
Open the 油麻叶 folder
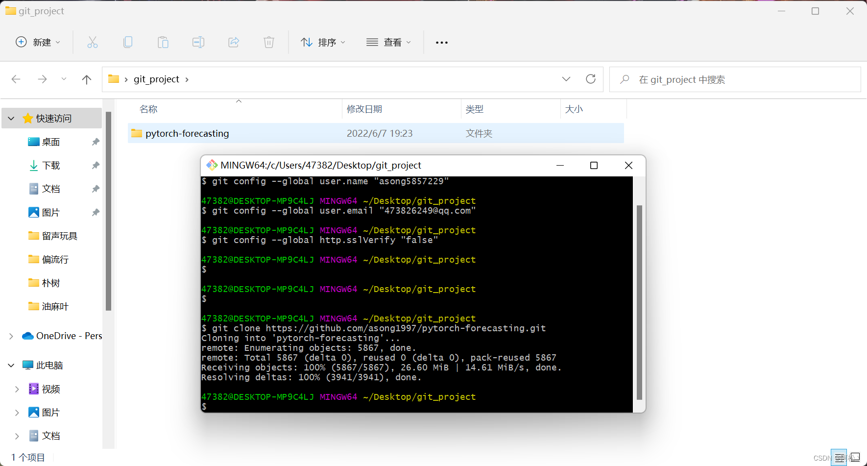pyautogui.click(x=48, y=307)
